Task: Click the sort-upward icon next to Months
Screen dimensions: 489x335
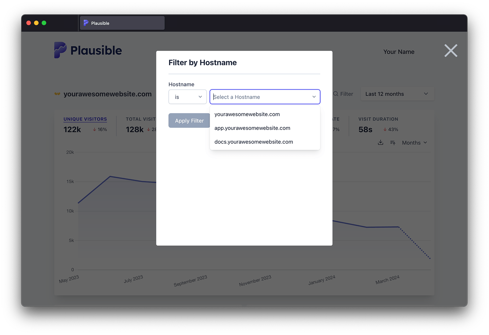Action: tap(393, 143)
